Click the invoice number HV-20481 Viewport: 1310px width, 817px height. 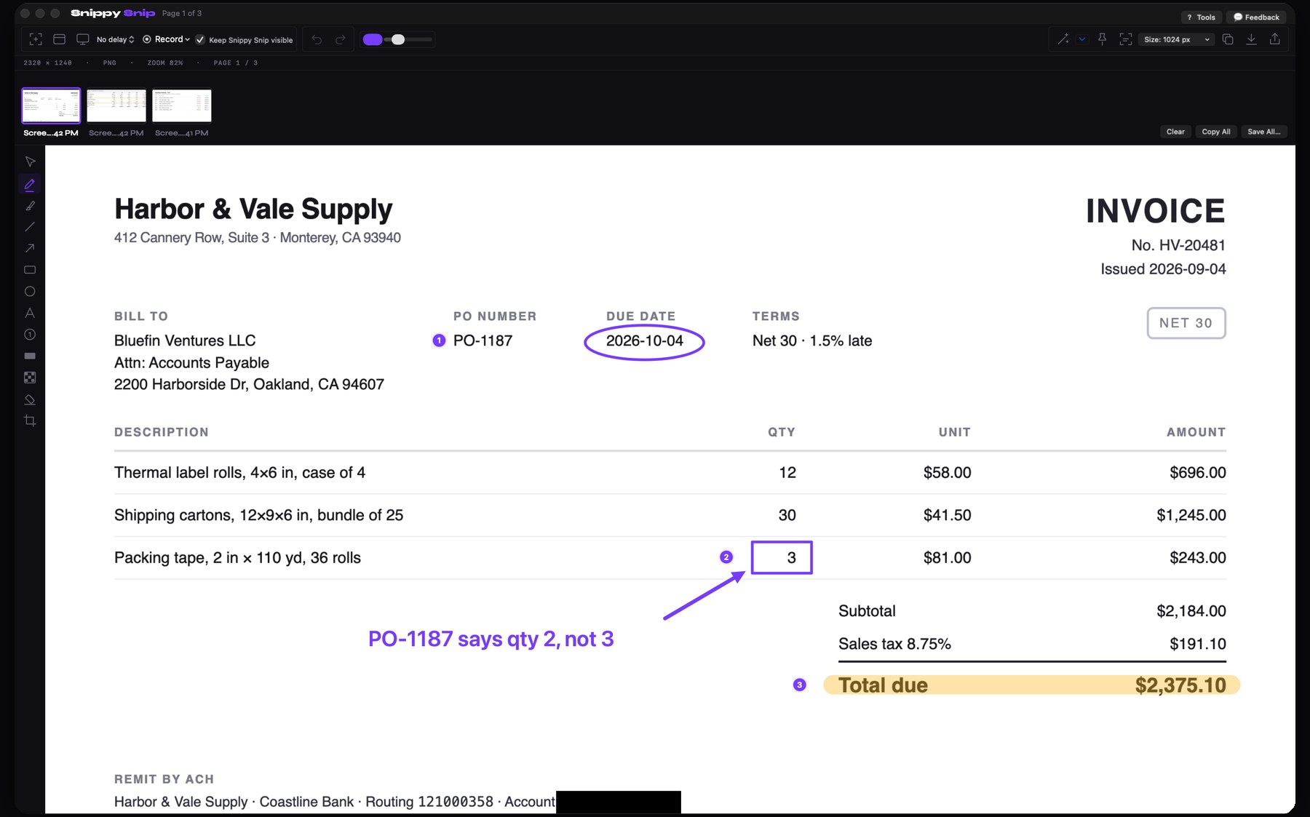(x=1192, y=245)
